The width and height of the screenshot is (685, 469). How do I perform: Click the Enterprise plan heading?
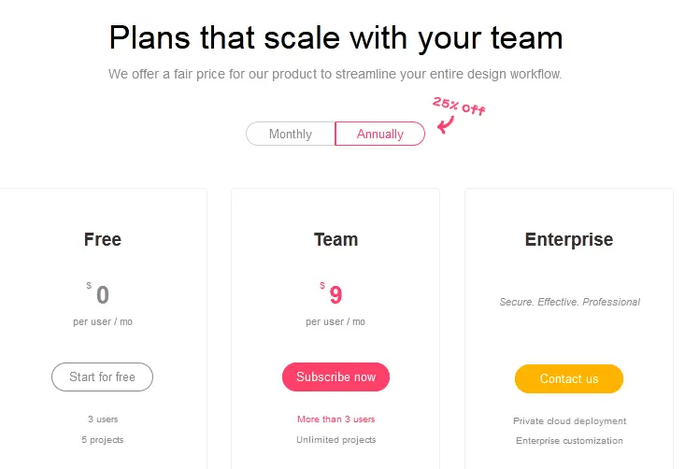pyautogui.click(x=569, y=239)
